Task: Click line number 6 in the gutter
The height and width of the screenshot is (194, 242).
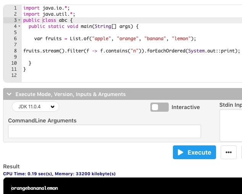Action: click(15, 39)
